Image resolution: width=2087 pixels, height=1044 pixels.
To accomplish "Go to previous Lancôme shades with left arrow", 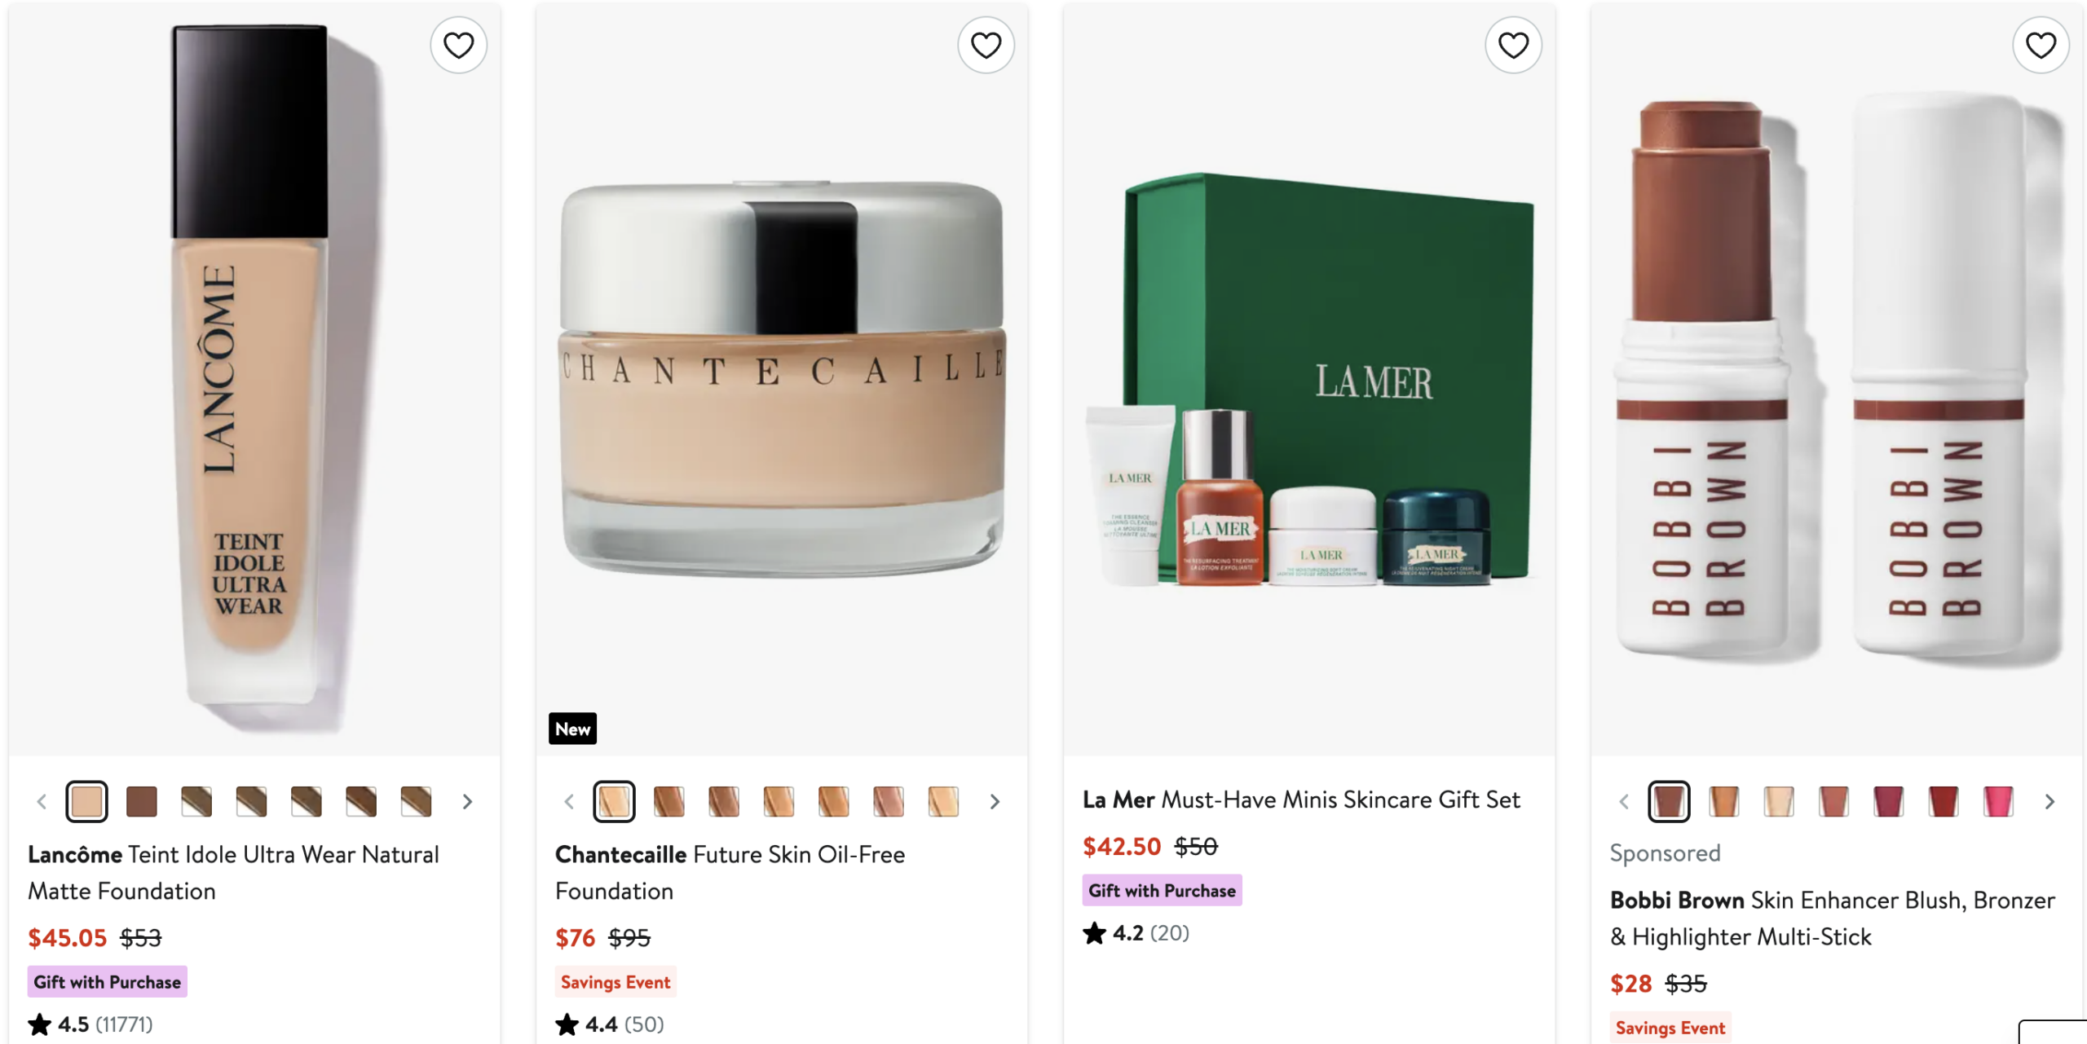I will tap(42, 802).
